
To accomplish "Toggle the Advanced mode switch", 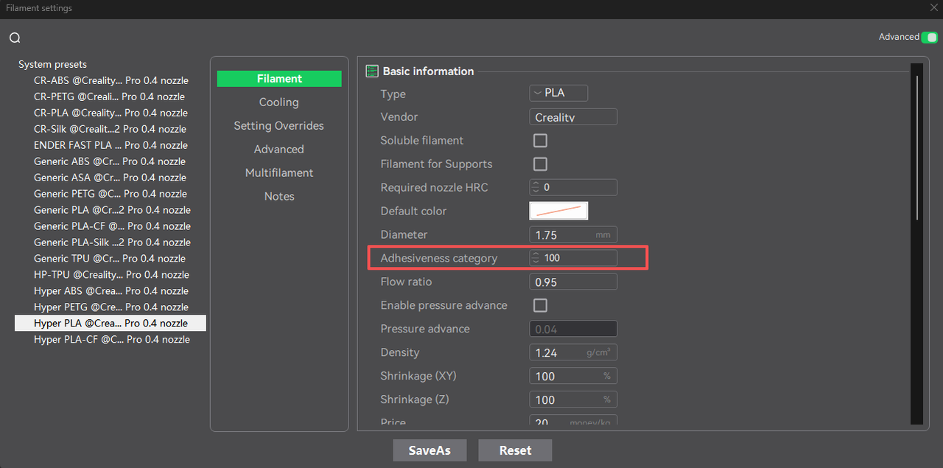I will tap(930, 38).
